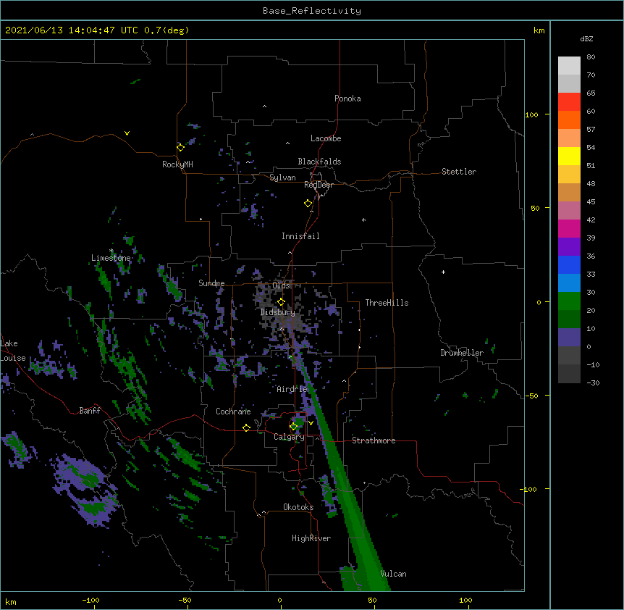The height and width of the screenshot is (610, 624).
Task: Click the right axis -50 km tick label
Action: click(531, 396)
